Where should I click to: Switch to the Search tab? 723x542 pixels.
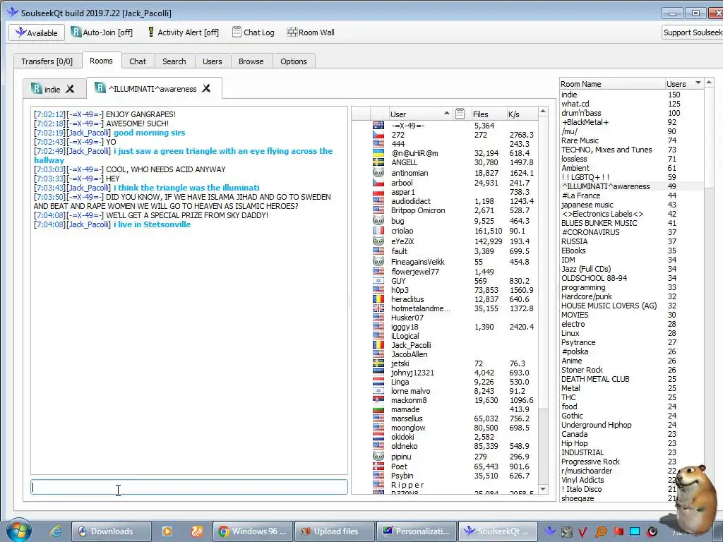click(x=174, y=61)
